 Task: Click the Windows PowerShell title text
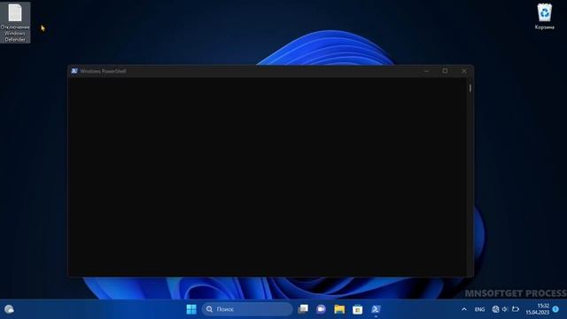point(103,71)
